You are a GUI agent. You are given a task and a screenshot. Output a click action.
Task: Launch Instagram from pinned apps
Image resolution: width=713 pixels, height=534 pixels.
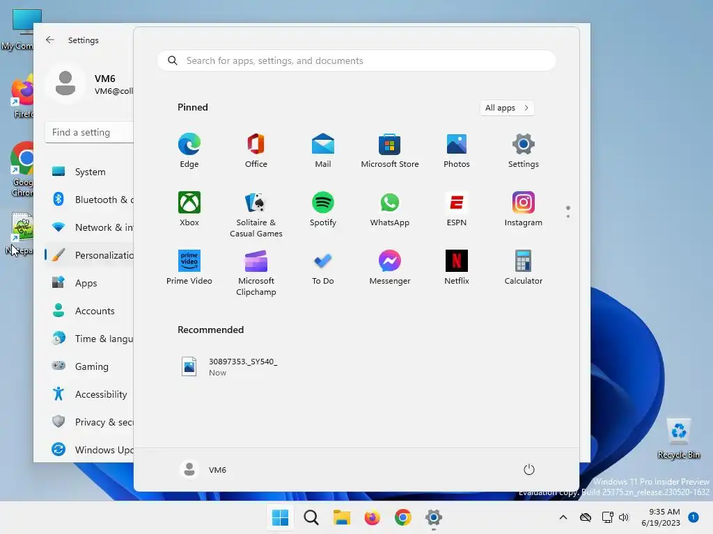click(x=524, y=209)
